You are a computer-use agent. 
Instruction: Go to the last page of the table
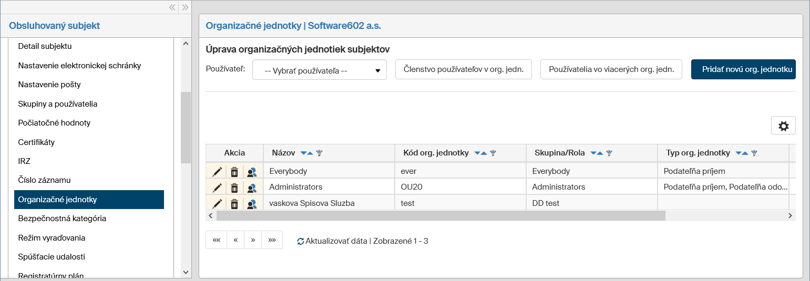272,240
